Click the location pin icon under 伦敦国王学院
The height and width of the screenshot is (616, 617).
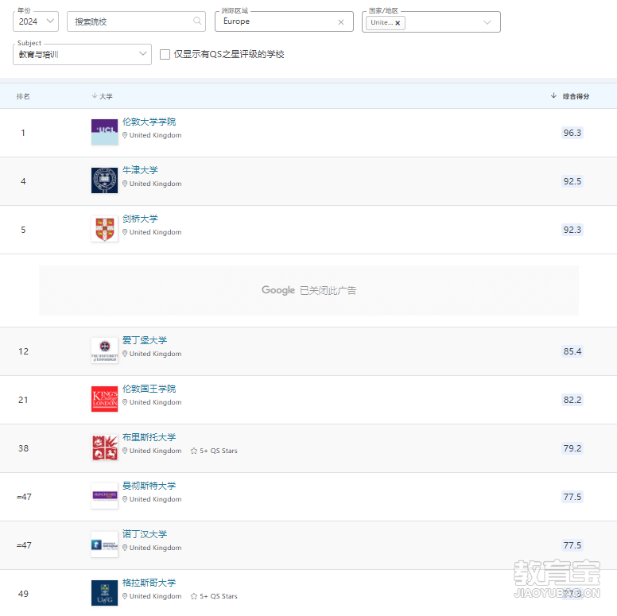125,401
